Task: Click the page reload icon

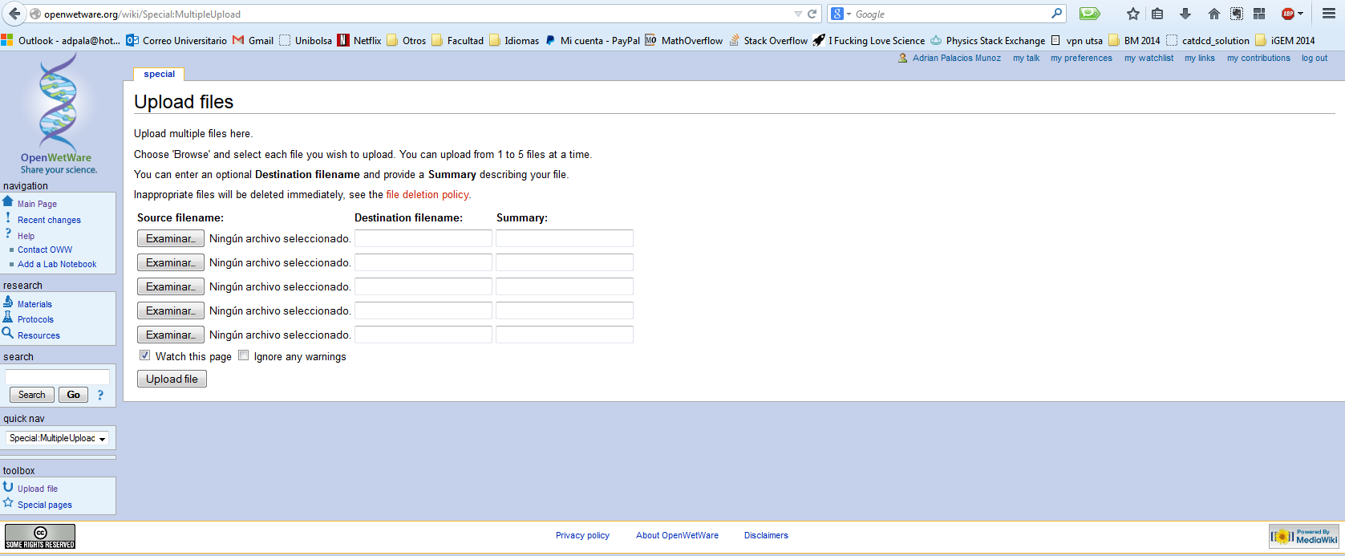Action: (x=812, y=14)
